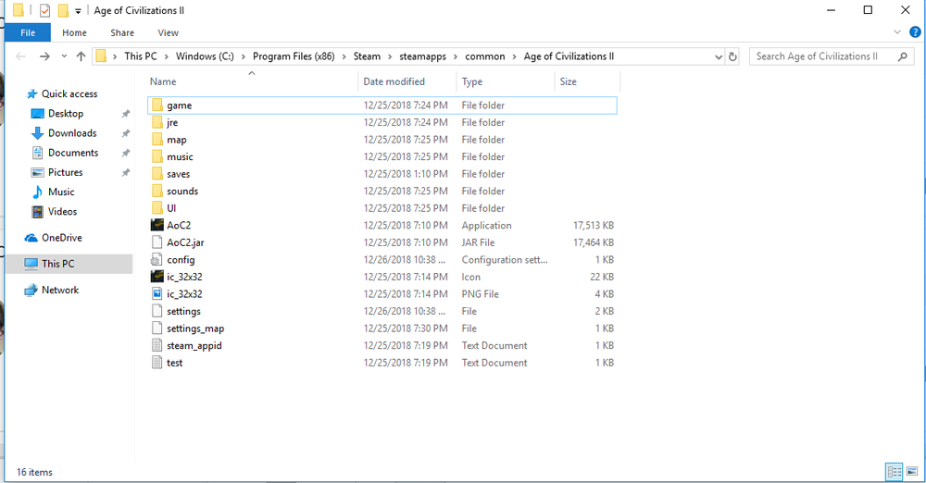Viewport: 926px width, 483px height.
Task: Open the game folder
Action: coord(382,105)
